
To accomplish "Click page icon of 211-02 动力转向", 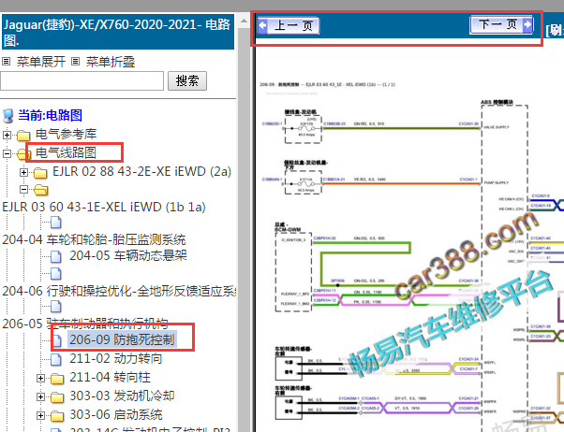I will [56, 359].
